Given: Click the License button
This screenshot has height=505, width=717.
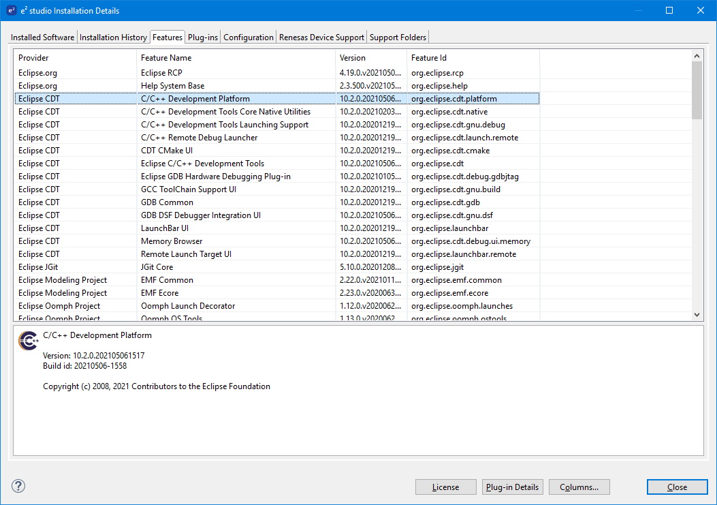Looking at the screenshot, I should pos(446,487).
